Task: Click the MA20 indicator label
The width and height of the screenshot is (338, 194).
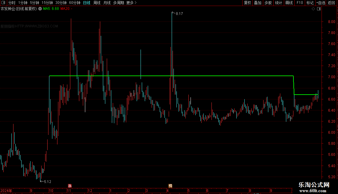Action: tap(66, 9)
